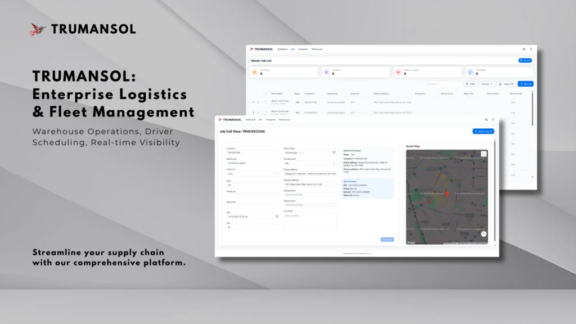Screen dimensions: 576x324
Task: Click the fullscreen icon on the Route Map
Action: [484, 154]
